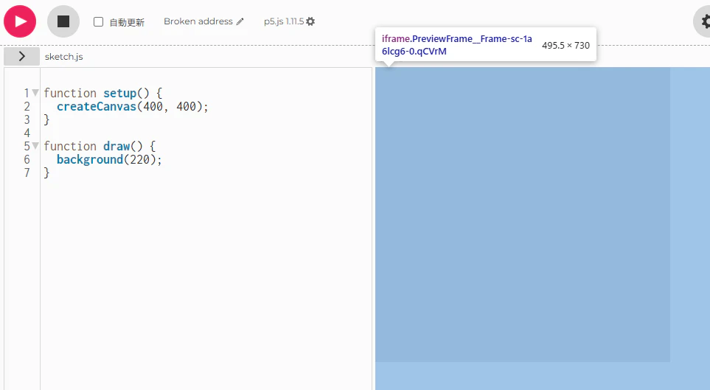Stop the sketch with the square button

(x=63, y=21)
